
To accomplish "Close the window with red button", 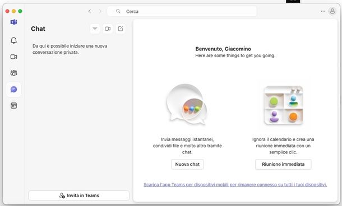I will 7,11.
